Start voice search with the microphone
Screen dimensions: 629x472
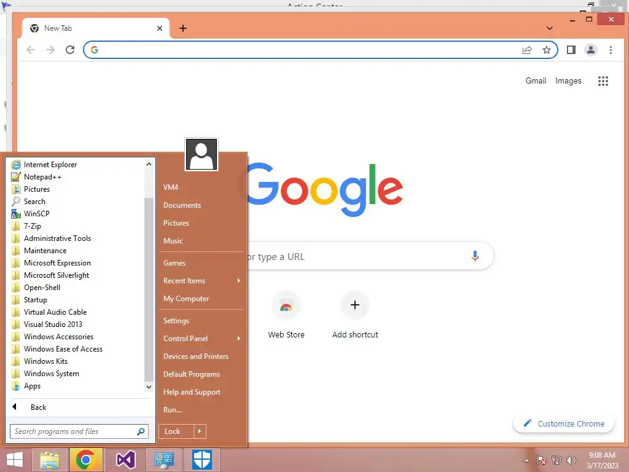point(475,256)
